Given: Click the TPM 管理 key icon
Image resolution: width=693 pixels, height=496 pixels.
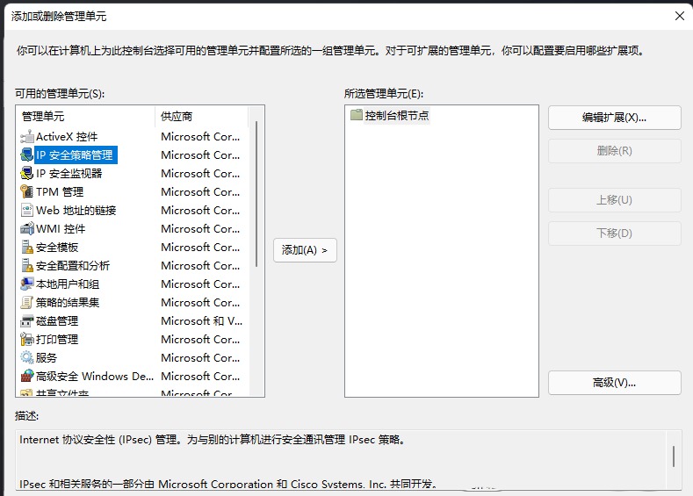Looking at the screenshot, I should (27, 192).
